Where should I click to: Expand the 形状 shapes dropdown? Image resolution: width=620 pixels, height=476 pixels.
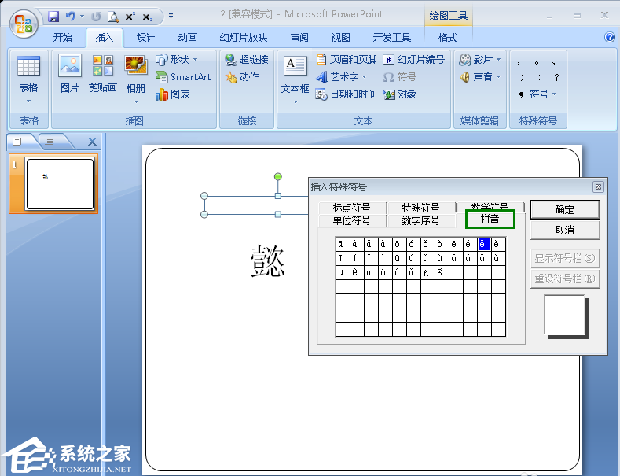[x=177, y=60]
